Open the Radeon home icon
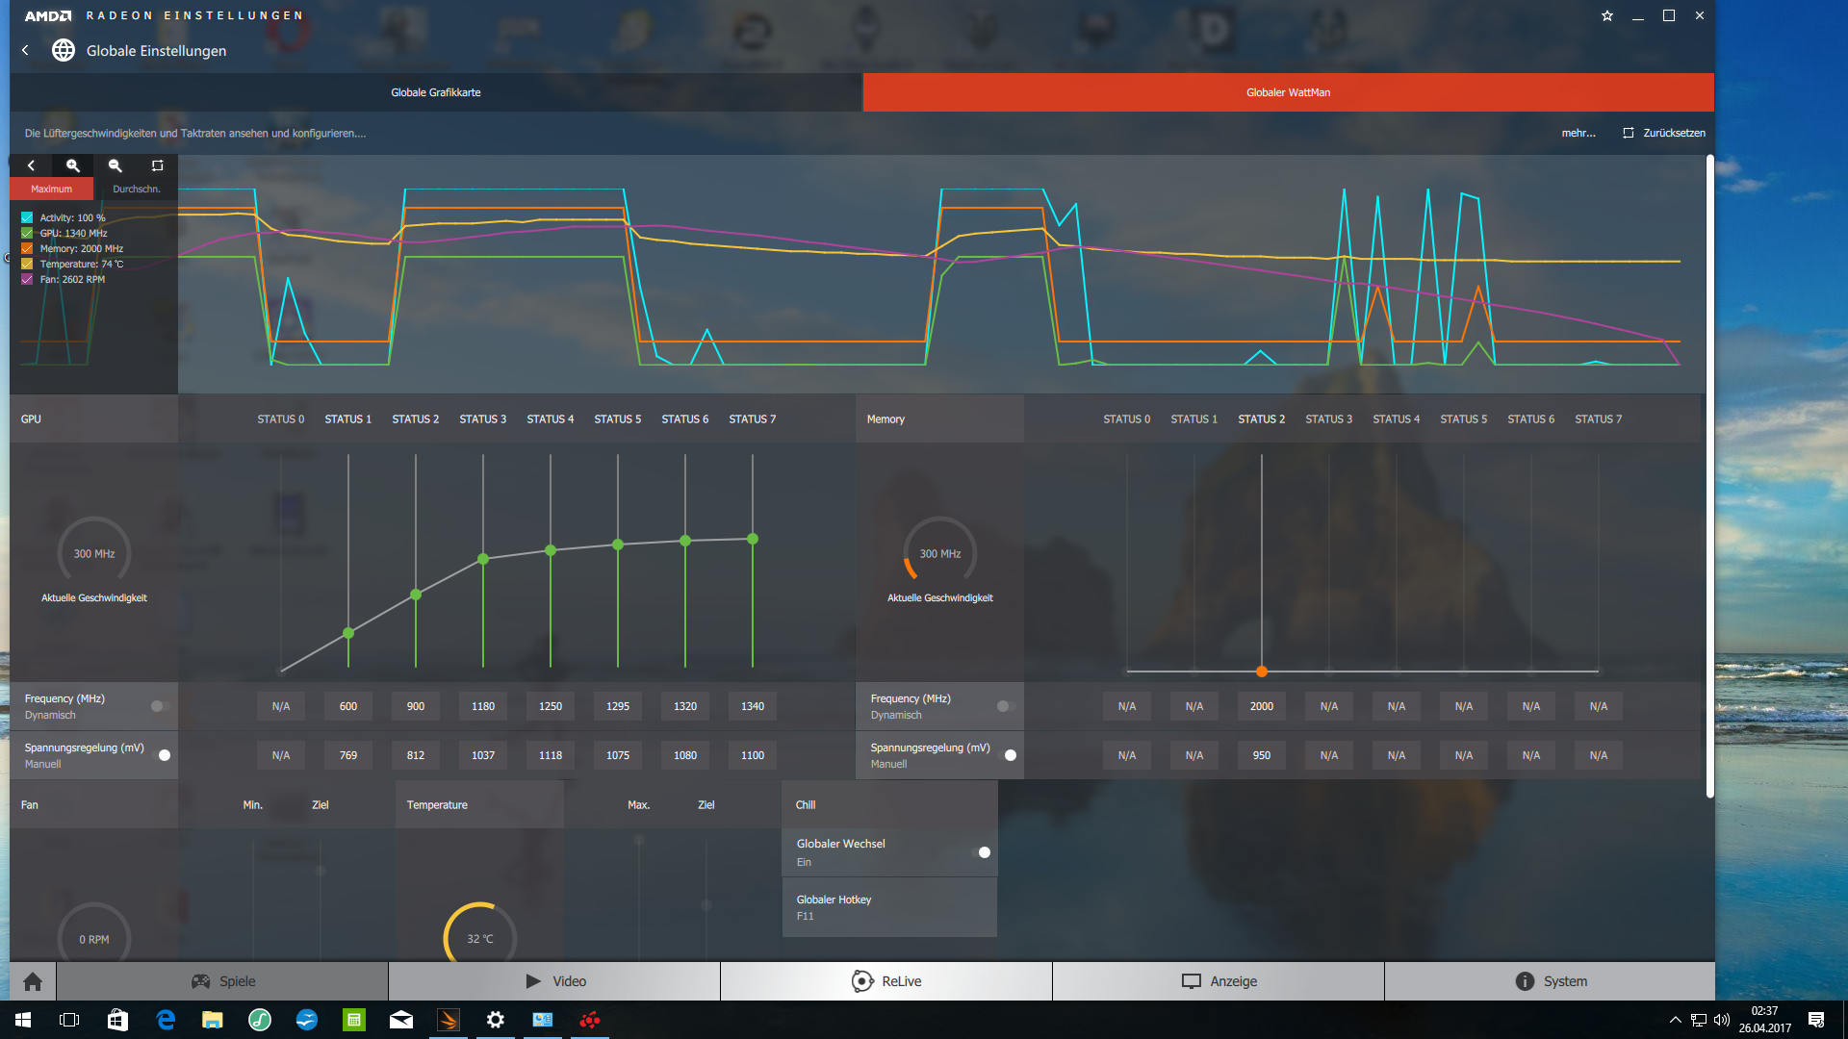Screen dimensions: 1848x1039 click(x=33, y=981)
